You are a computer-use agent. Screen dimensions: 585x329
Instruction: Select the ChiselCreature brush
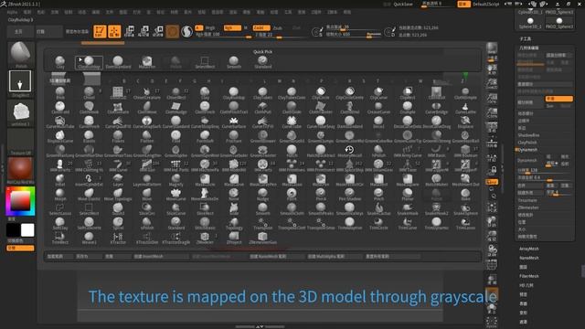[147, 93]
